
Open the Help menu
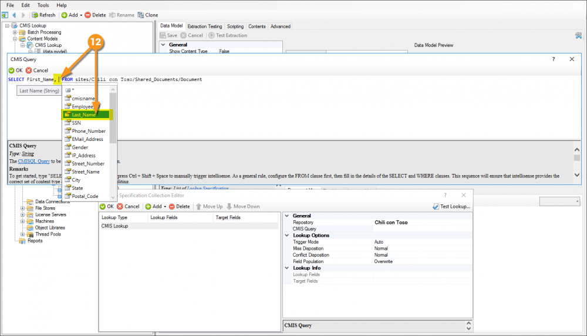click(62, 5)
